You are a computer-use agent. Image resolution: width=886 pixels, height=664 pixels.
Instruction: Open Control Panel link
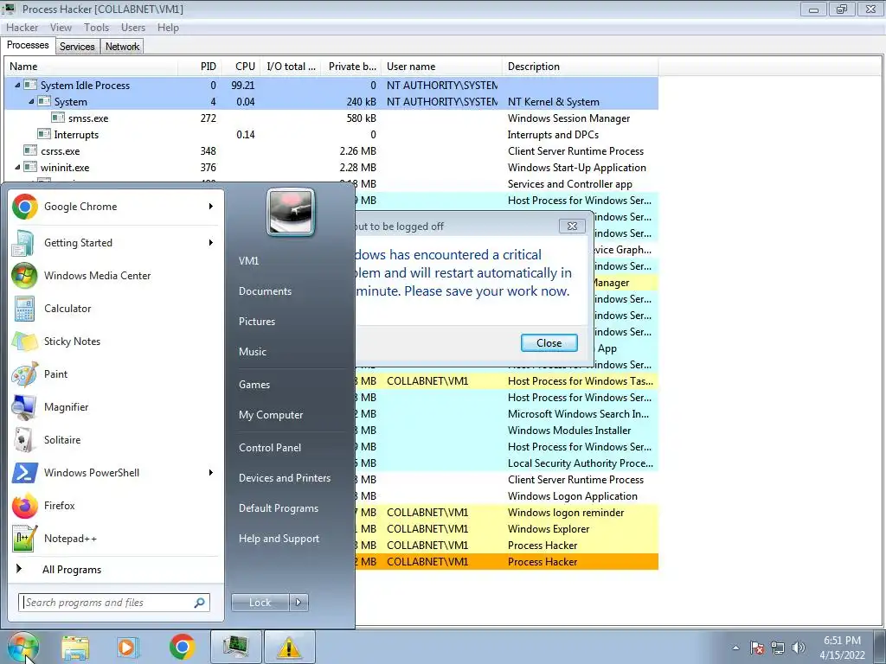[x=270, y=448]
